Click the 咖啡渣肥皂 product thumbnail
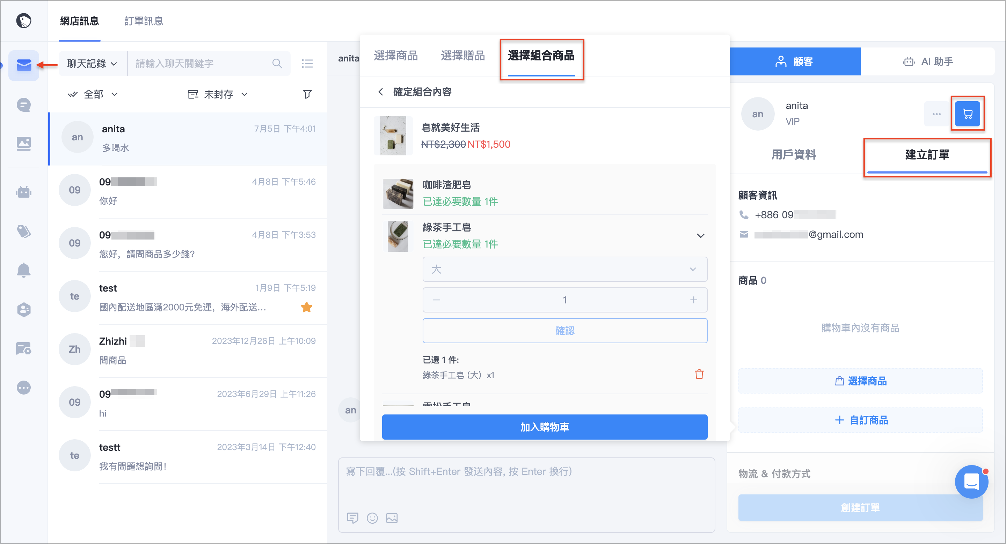Image resolution: width=1006 pixels, height=544 pixels. [398, 193]
